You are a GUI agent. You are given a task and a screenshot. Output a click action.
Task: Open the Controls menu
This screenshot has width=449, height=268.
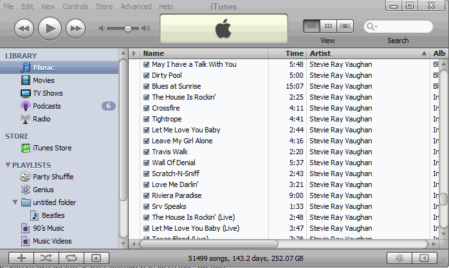pos(75,6)
